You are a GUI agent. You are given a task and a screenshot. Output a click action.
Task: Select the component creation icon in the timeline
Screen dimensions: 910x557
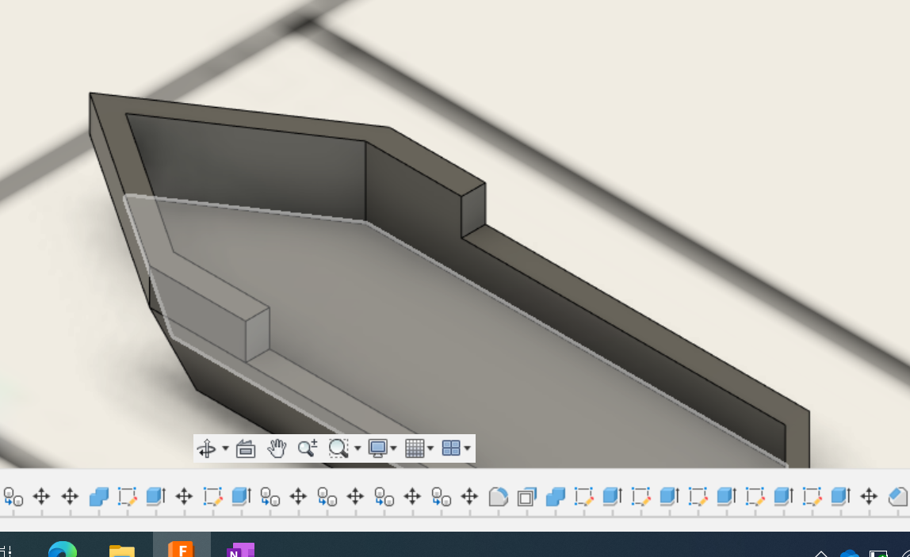13,497
